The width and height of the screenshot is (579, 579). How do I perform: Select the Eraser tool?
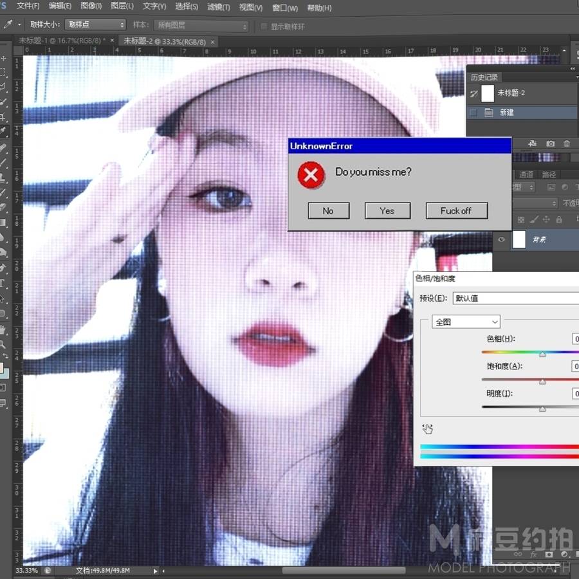pyautogui.click(x=3, y=207)
